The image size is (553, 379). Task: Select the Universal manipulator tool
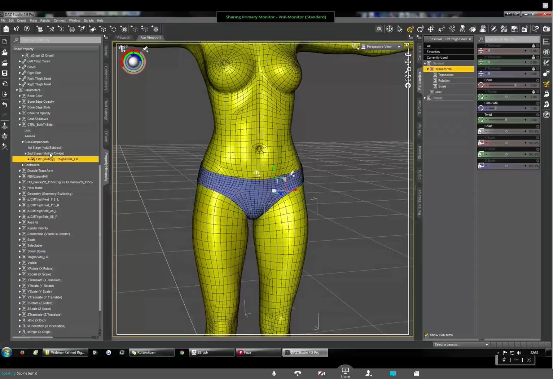click(x=410, y=29)
